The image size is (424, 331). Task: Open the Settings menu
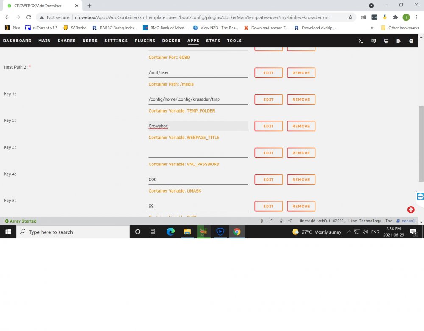pyautogui.click(x=116, y=41)
